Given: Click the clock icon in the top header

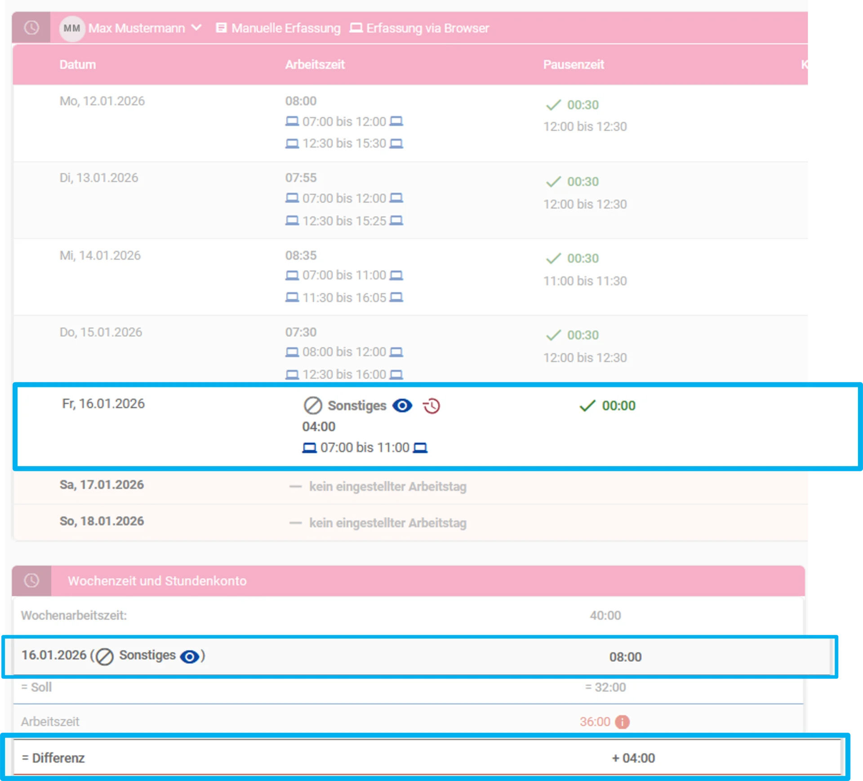Looking at the screenshot, I should [x=31, y=28].
